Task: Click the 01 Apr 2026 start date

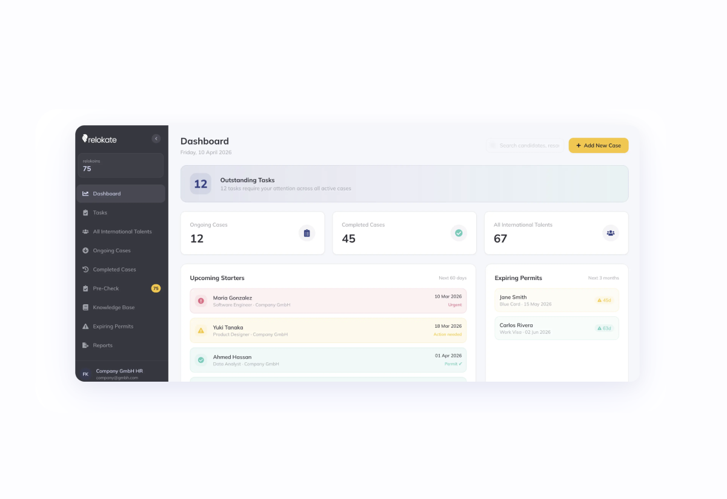Action: (448, 356)
